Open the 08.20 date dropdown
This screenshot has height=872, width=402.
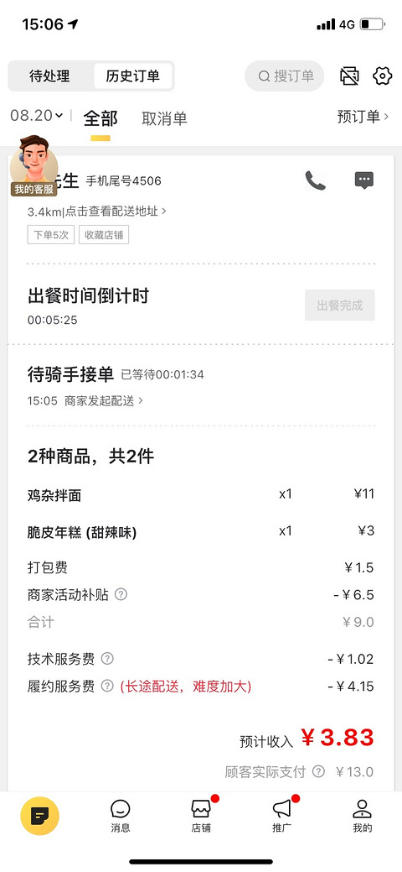(x=37, y=116)
